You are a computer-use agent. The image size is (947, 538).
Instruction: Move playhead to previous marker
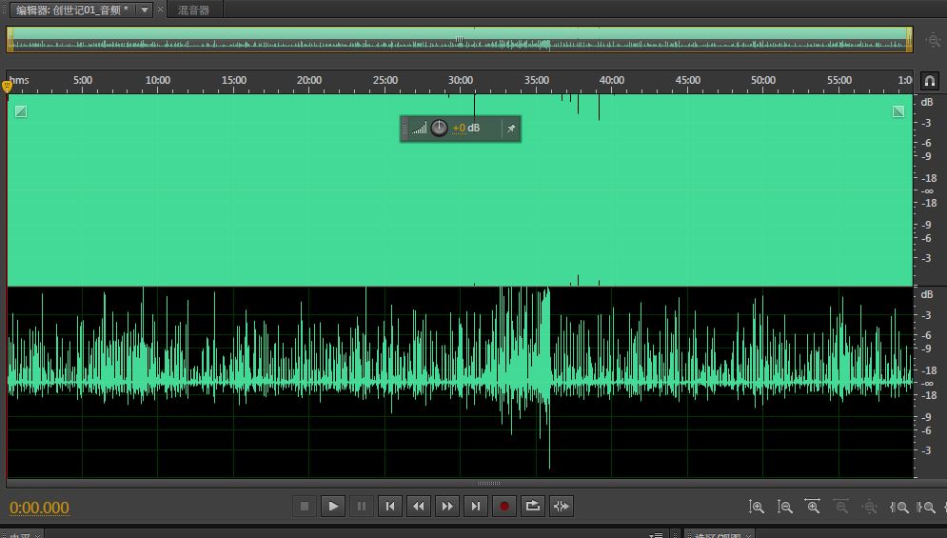(390, 507)
